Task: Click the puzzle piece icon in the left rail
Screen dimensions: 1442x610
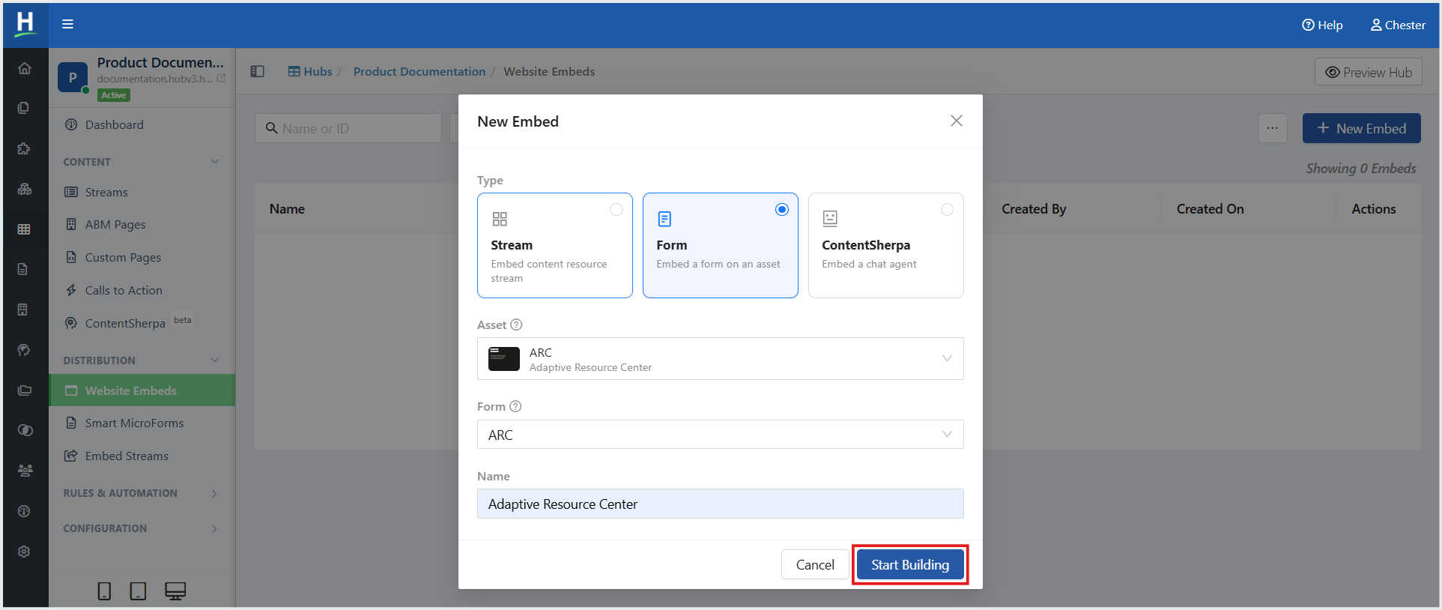Action: (24, 148)
